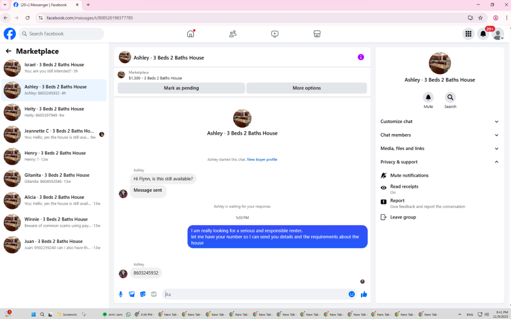Viewport: 511px width, 319px height.
Task: Choose a sticker icon
Action: (x=143, y=294)
